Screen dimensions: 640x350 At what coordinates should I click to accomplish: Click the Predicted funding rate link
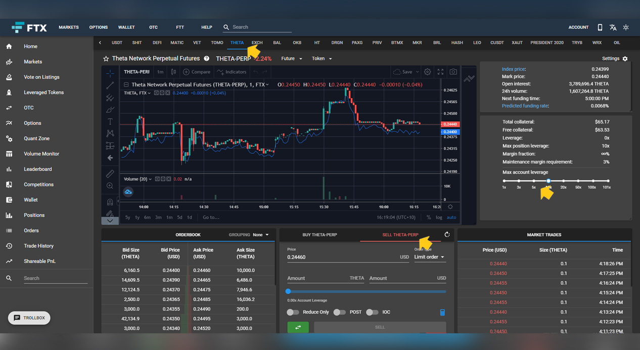pos(525,106)
